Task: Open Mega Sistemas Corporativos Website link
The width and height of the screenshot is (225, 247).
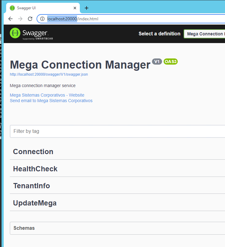Action: pos(47,95)
